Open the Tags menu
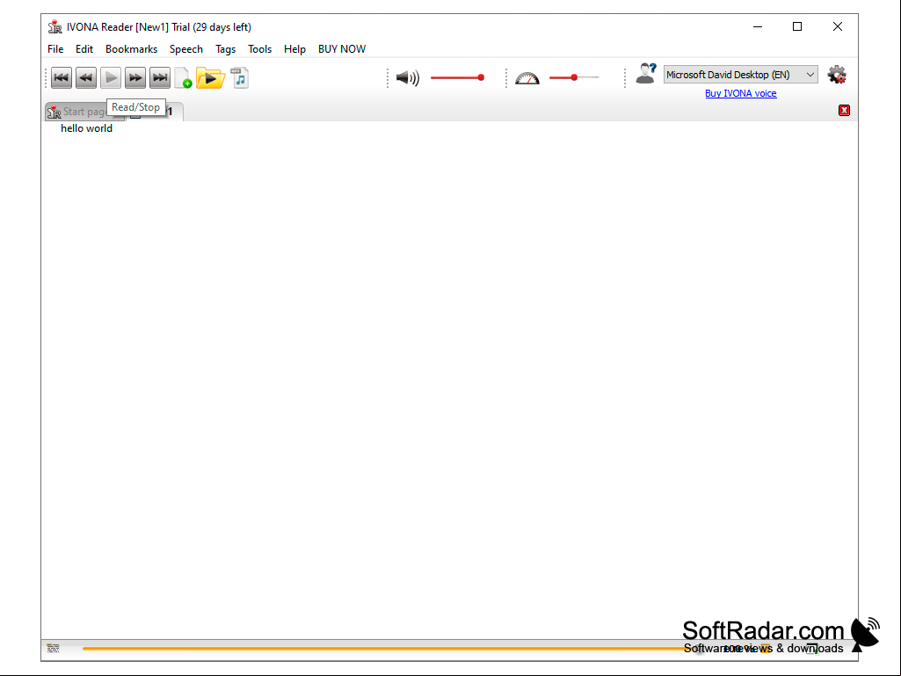Image resolution: width=901 pixels, height=676 pixels. pyautogui.click(x=226, y=49)
